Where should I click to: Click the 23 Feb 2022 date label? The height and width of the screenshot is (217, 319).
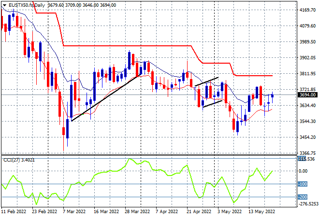(x=44, y=212)
